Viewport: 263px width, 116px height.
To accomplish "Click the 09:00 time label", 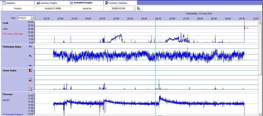I will click(x=228, y=19).
